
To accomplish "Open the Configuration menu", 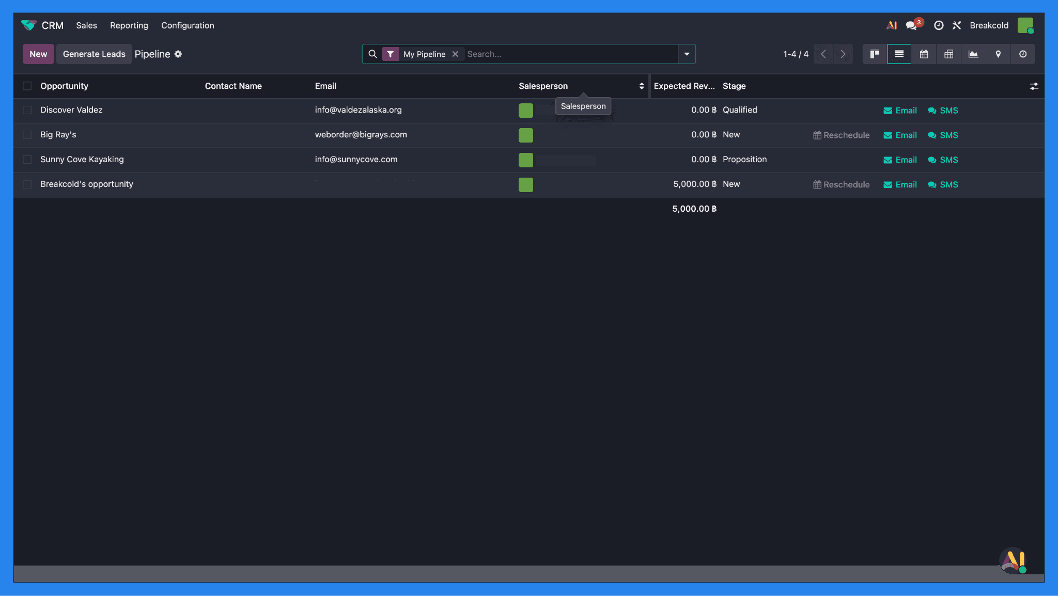I will coord(188,25).
